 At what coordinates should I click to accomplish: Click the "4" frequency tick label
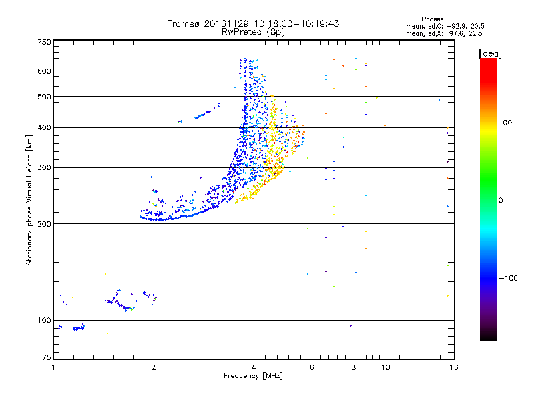pos(254,367)
